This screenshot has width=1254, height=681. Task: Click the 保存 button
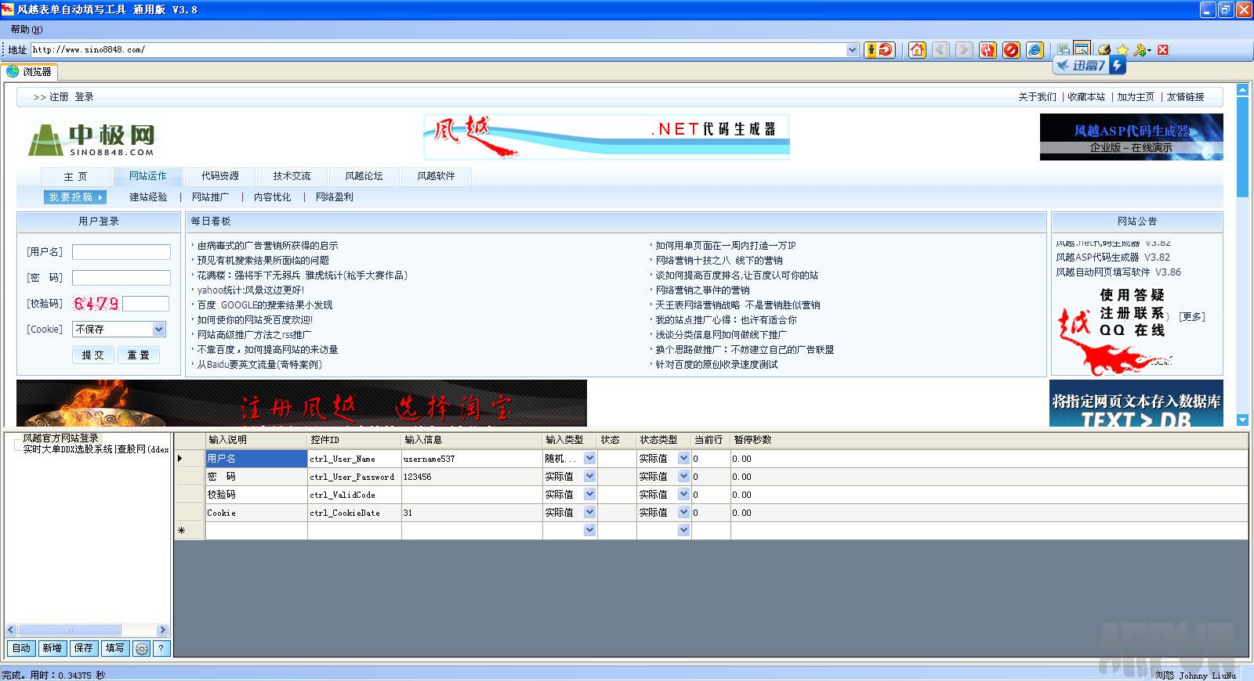(x=83, y=648)
